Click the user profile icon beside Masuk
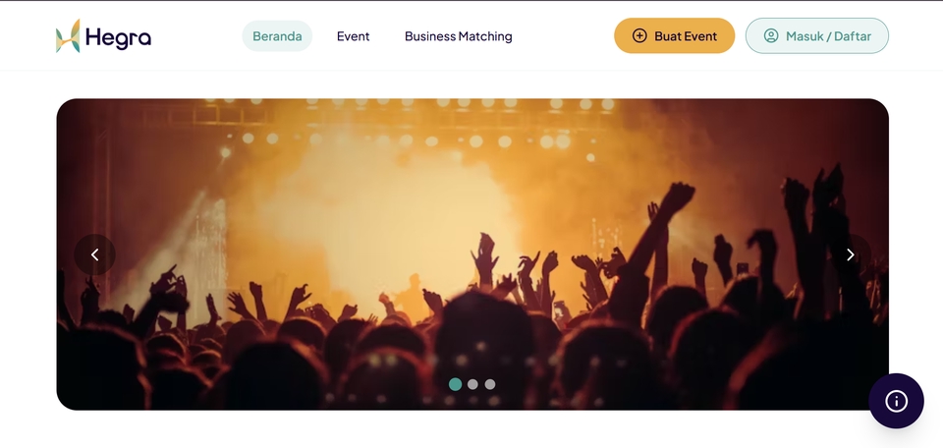Screen dimensions: 943x448 click(x=771, y=36)
